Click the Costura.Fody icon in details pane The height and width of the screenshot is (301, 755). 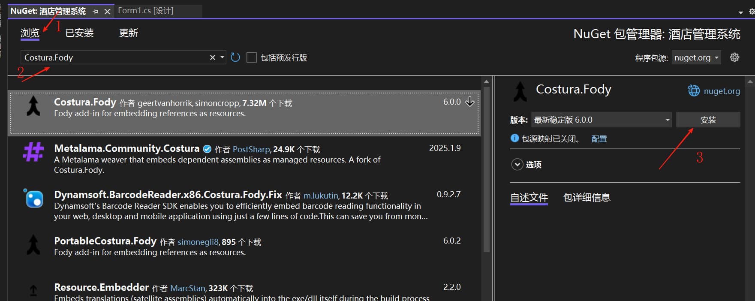520,92
